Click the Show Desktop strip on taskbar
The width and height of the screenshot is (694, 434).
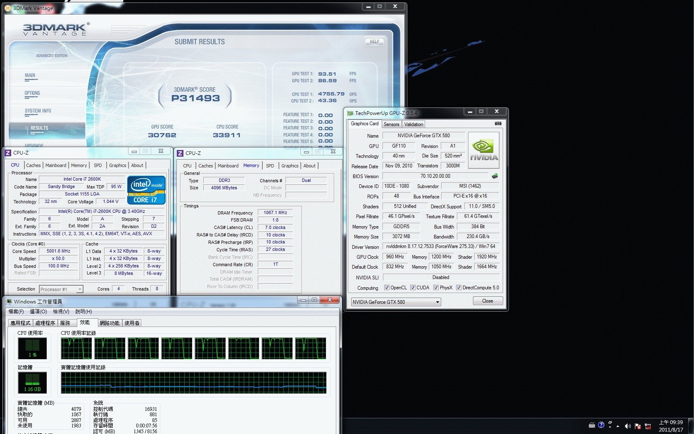(691, 426)
